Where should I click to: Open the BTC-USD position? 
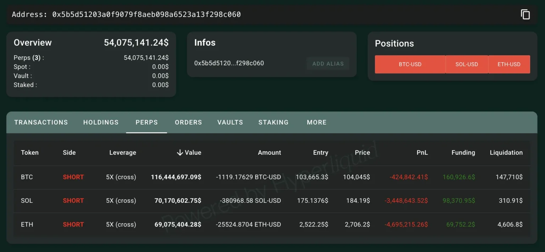[410, 64]
